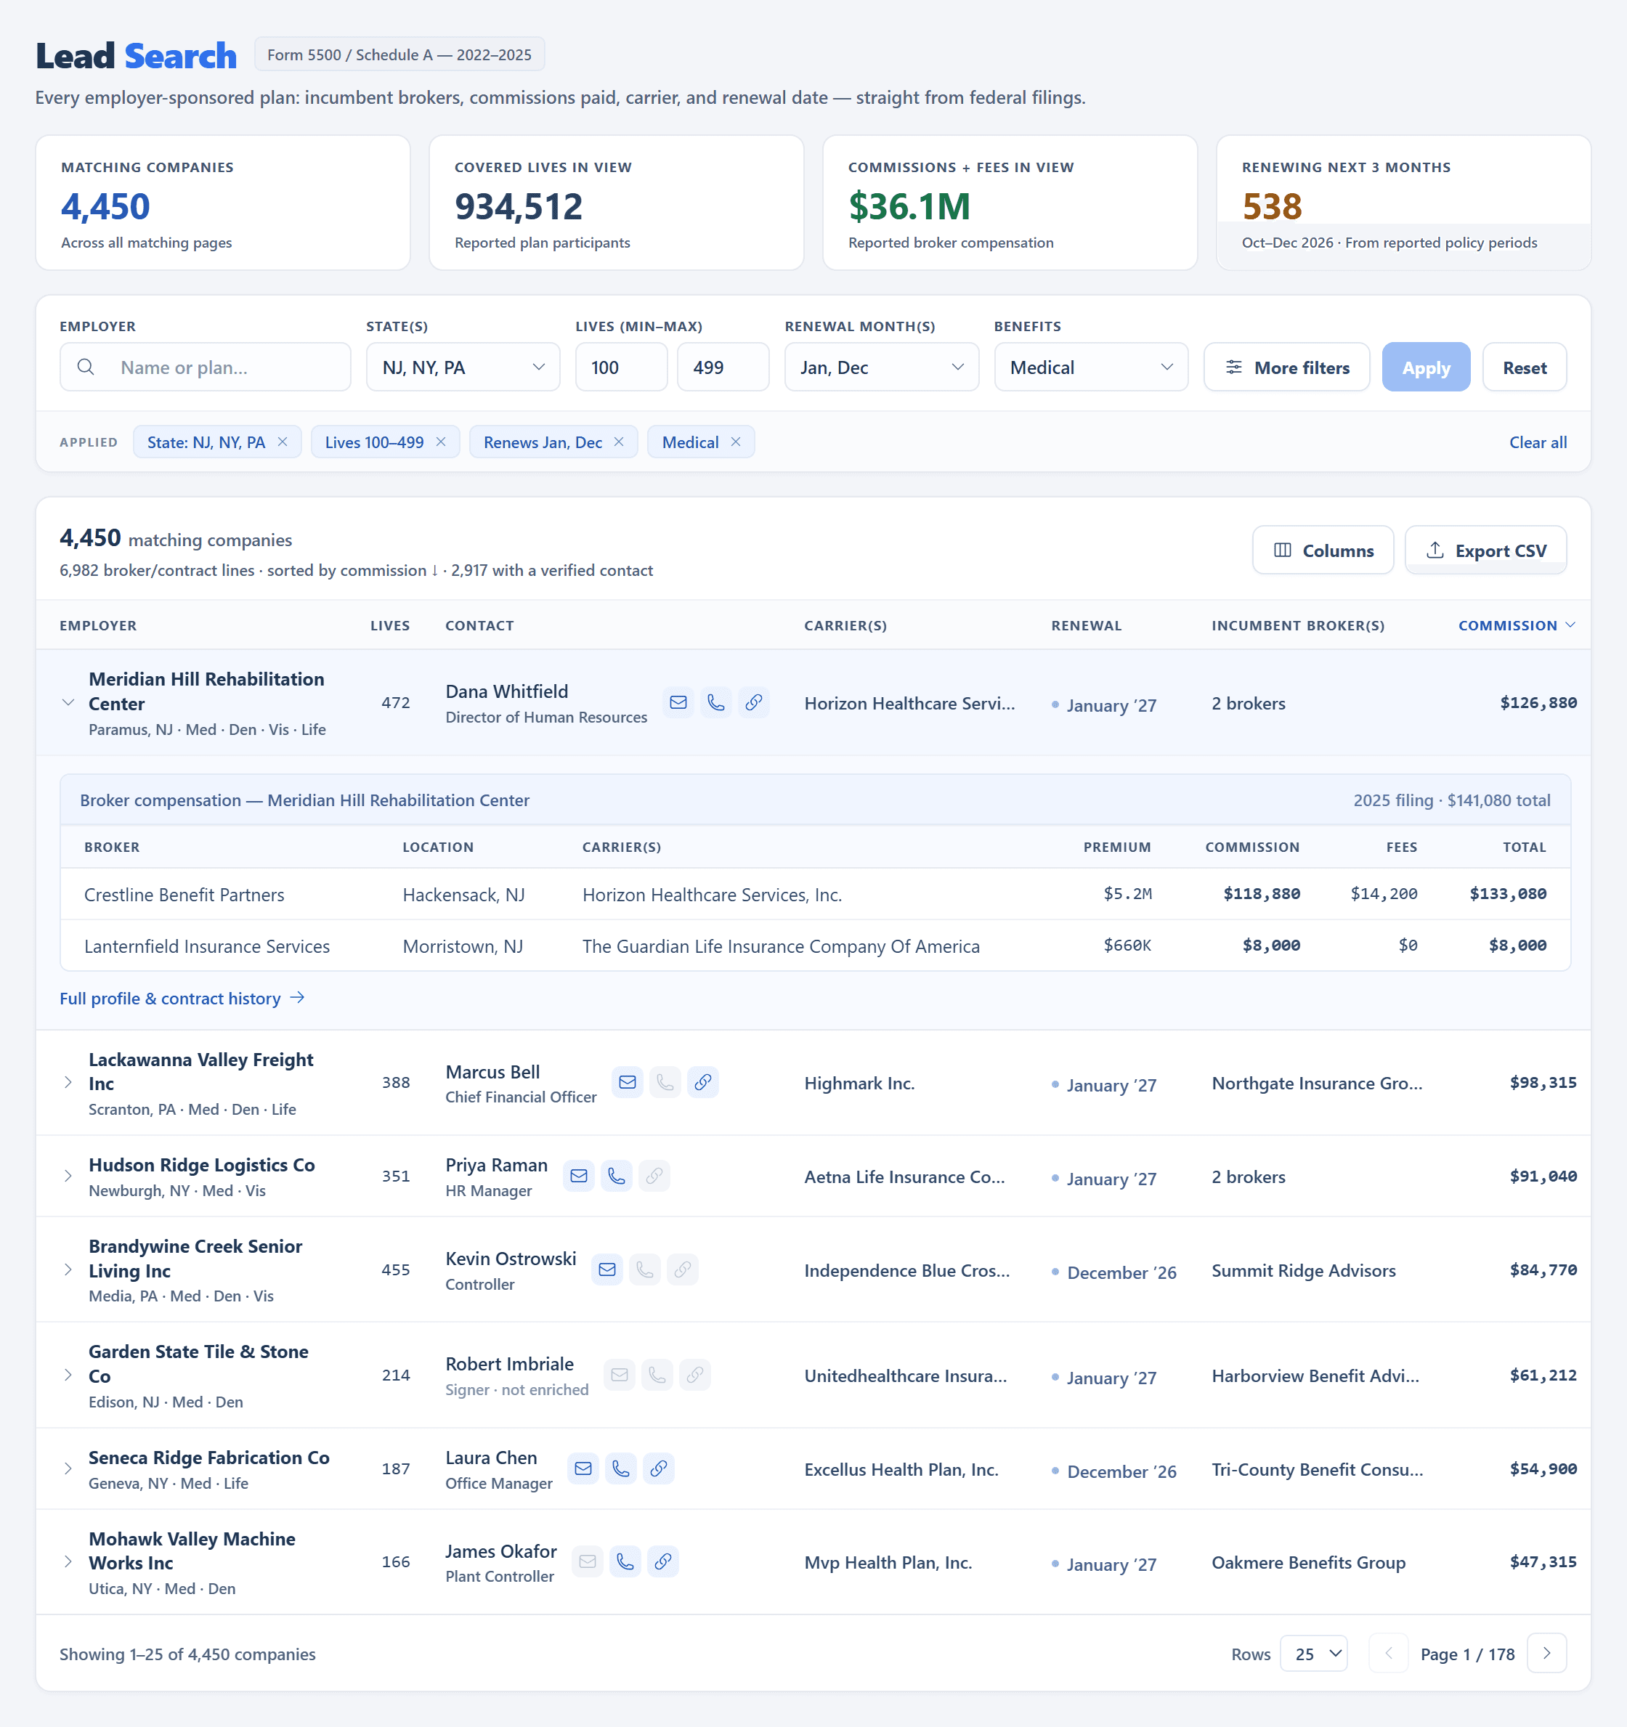Email Kevin Ostrowski via envelope icon
Viewport: 1627px width, 1727px height.
point(607,1270)
